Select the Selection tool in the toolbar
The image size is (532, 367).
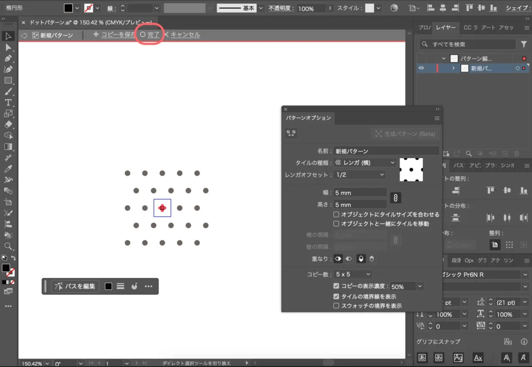(7, 36)
